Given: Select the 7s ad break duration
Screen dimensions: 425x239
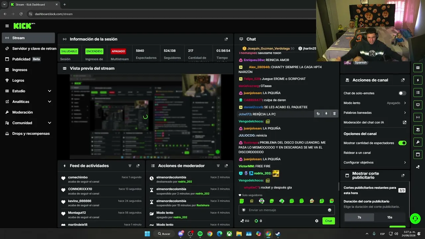Looking at the screenshot, I should [x=359, y=217].
